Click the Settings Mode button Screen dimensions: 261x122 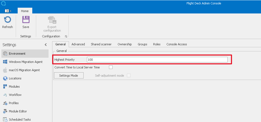[69, 75]
